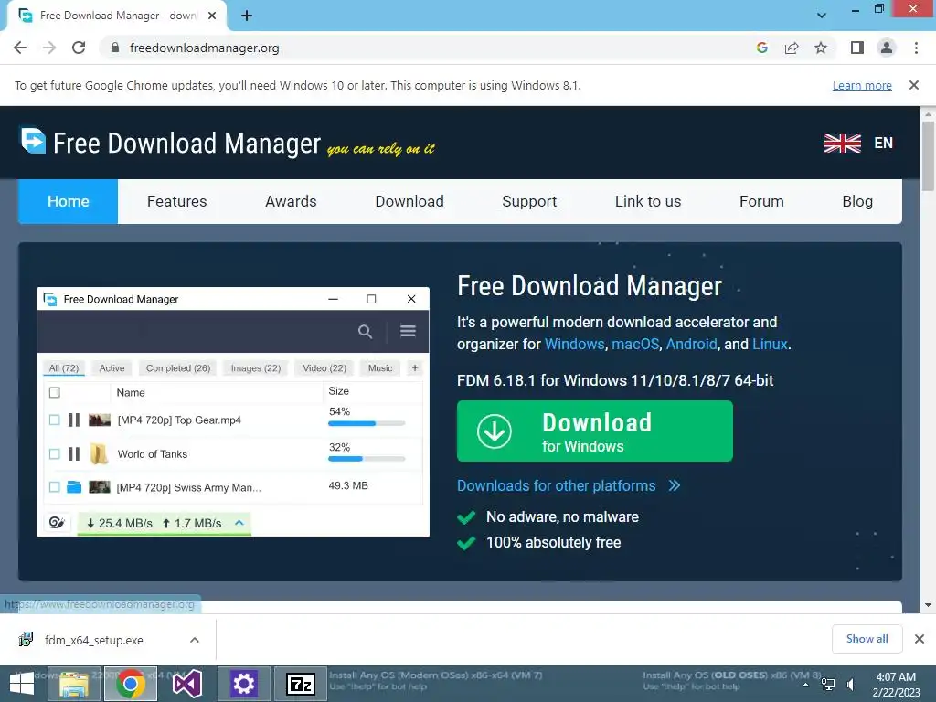Viewport: 936px width, 702px height.
Task: Open the fdm_x64_setup.exe downloaded file
Action: pos(94,641)
